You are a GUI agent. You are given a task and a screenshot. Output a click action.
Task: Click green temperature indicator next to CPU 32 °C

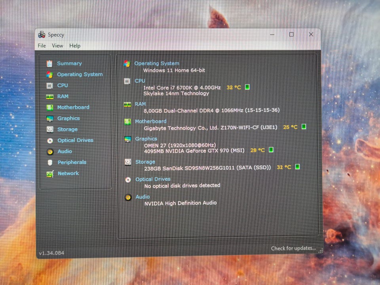(x=247, y=87)
